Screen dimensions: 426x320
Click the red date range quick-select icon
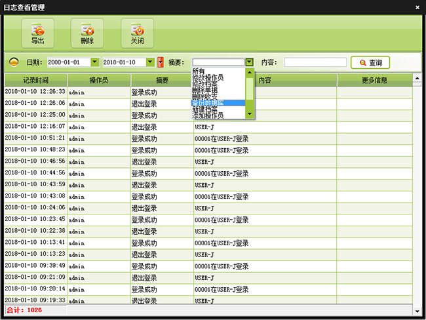click(x=160, y=62)
